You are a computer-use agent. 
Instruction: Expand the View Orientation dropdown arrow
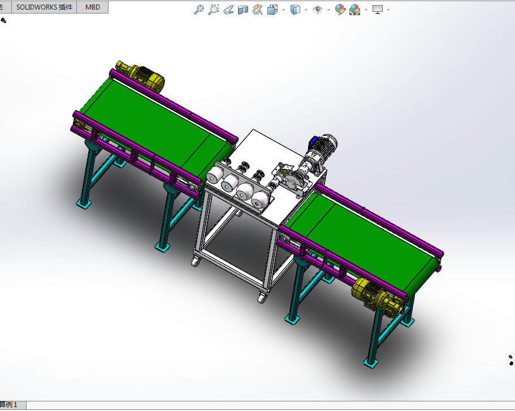(283, 10)
